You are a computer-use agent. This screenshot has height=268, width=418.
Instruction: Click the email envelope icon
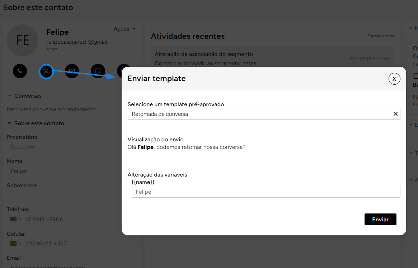click(72, 71)
